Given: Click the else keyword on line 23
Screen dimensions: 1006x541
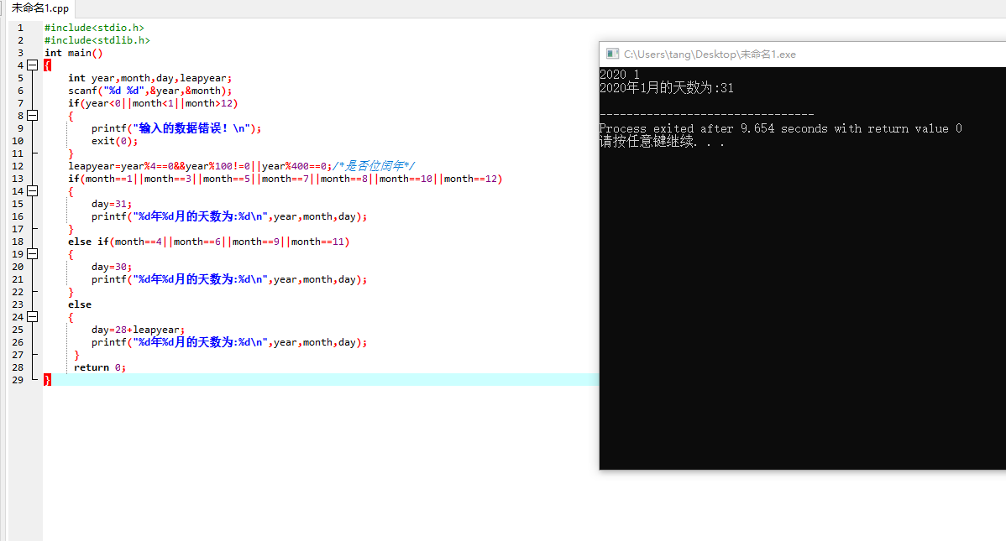Looking at the screenshot, I should tap(80, 304).
